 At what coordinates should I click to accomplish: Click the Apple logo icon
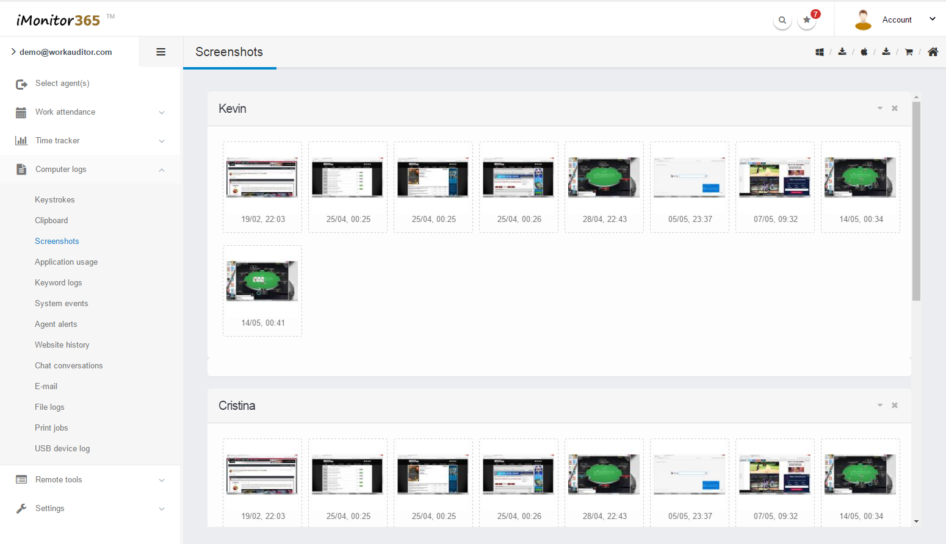pyautogui.click(x=864, y=52)
